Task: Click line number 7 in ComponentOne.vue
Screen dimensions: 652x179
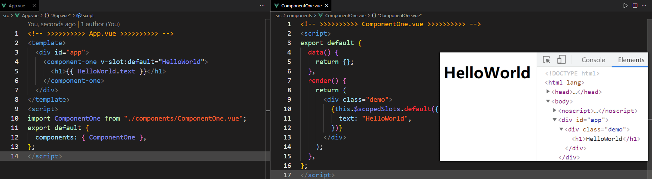Action: point(289,81)
